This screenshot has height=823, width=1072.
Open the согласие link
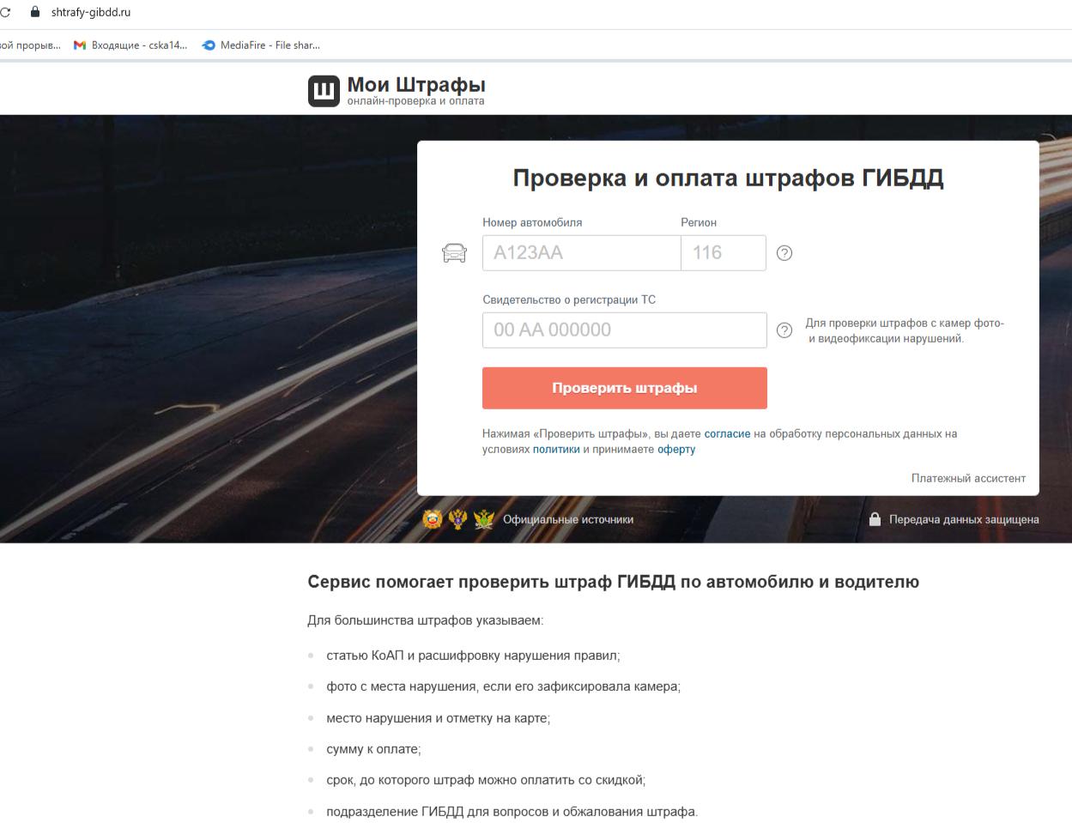coord(727,434)
